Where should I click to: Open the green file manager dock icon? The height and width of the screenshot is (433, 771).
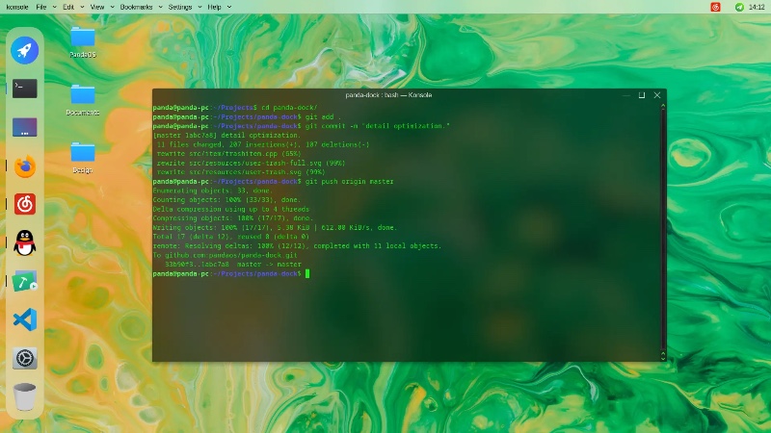pos(25,282)
